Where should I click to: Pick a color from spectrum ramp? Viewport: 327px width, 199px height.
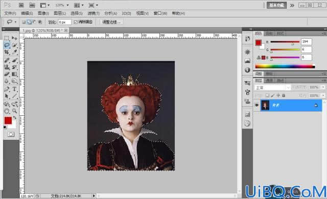[x=285, y=66]
